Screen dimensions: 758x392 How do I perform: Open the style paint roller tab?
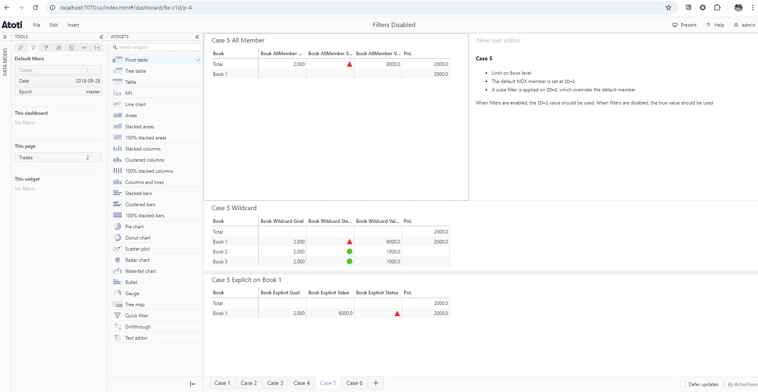(x=46, y=47)
